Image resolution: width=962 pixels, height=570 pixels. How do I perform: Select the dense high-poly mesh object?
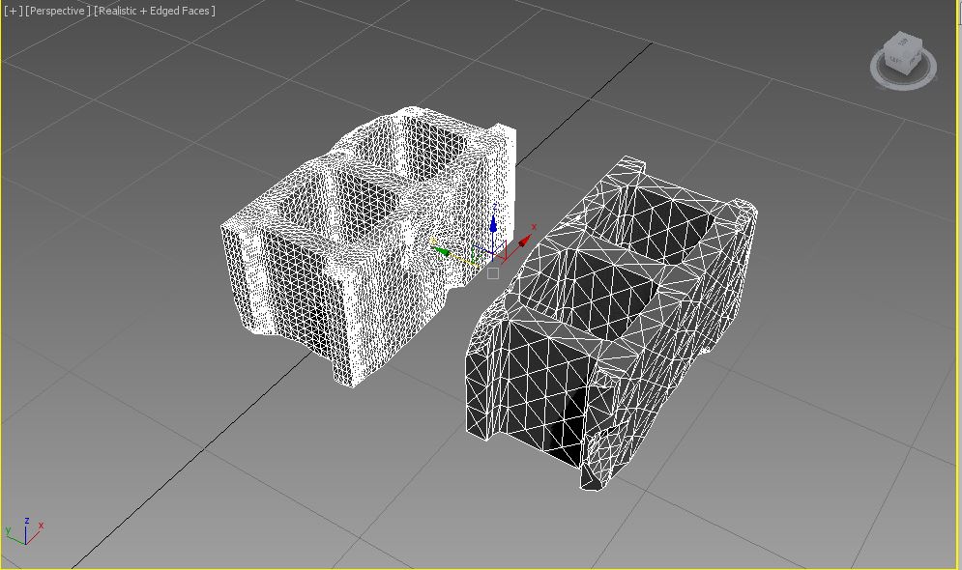[290, 290]
